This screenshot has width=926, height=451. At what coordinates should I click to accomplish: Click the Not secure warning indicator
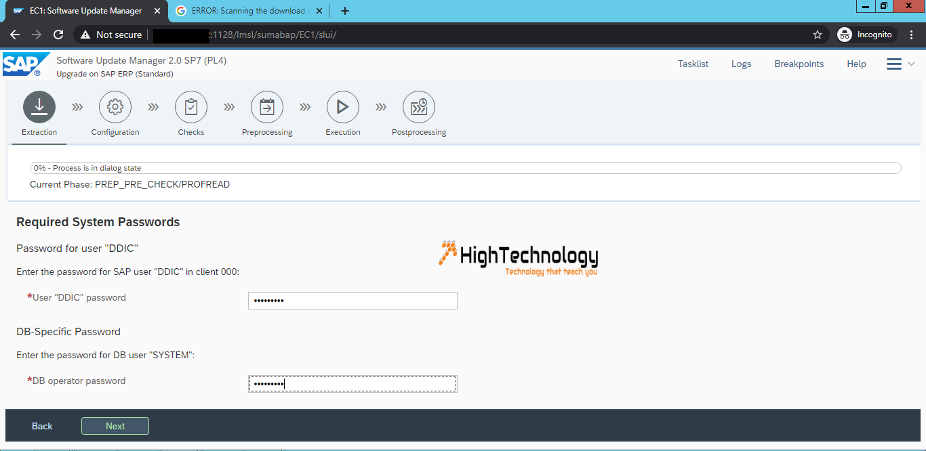pos(112,35)
